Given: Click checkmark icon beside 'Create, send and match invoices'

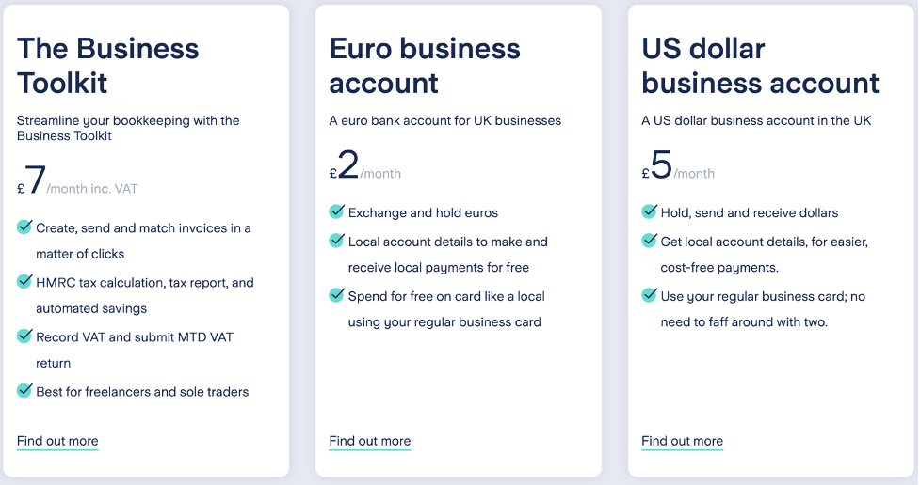Looking at the screenshot, I should point(24,227).
